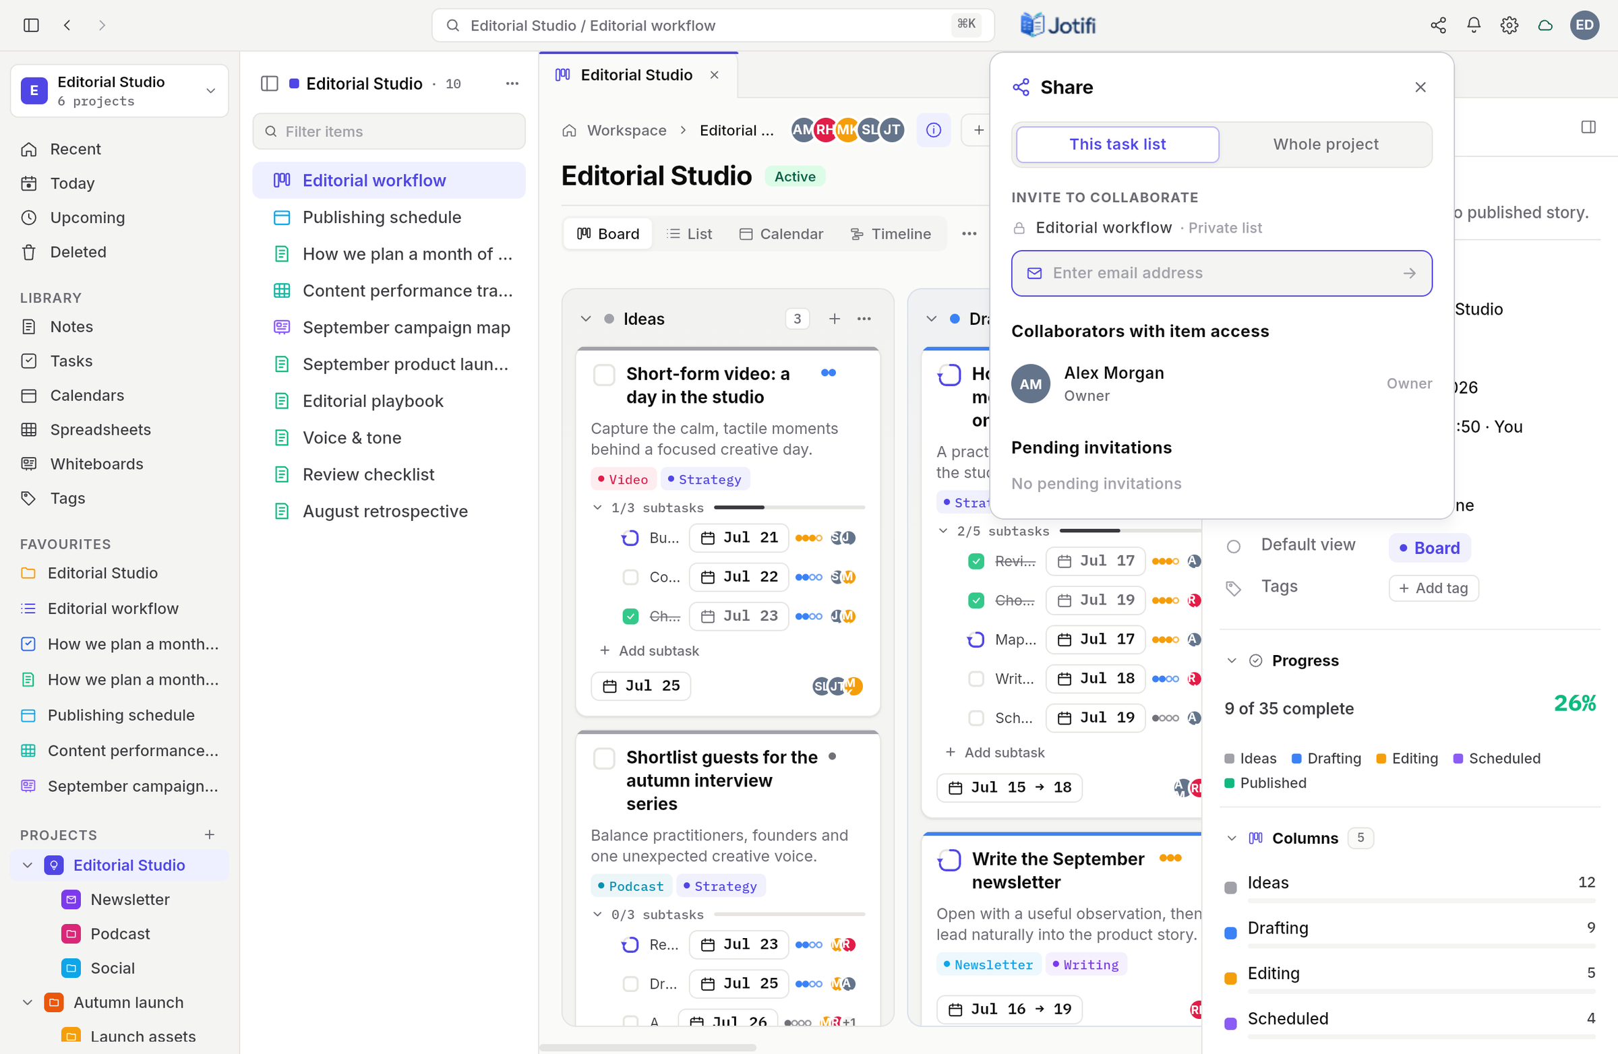Check cloud sync status icon
Image resolution: width=1618 pixels, height=1054 pixels.
click(x=1545, y=25)
